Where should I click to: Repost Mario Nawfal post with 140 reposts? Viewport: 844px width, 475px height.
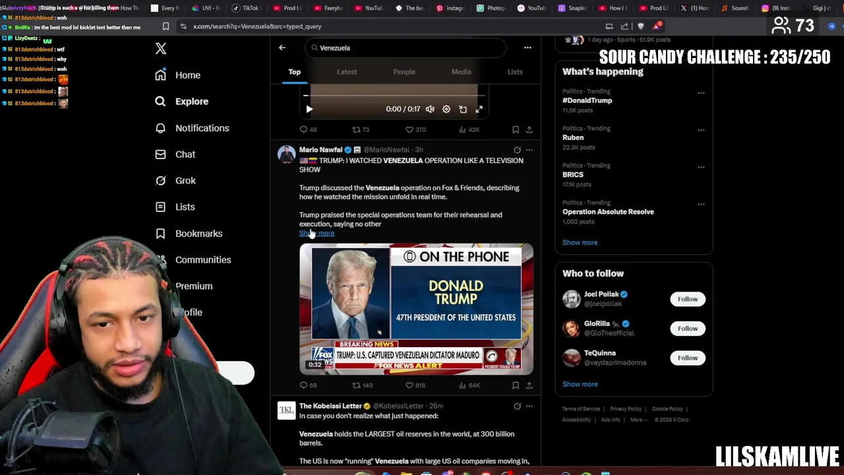(x=363, y=385)
